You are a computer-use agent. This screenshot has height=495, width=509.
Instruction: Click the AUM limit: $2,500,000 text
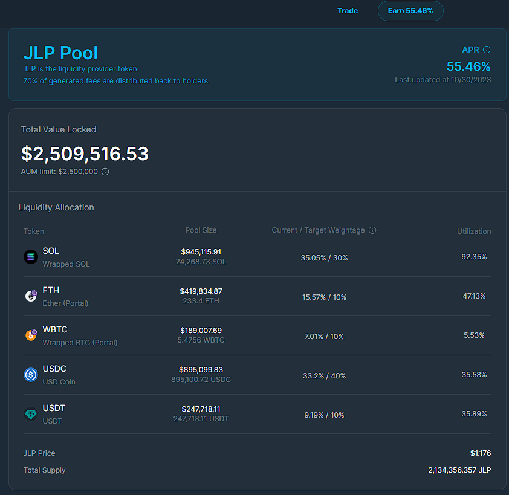click(x=59, y=172)
